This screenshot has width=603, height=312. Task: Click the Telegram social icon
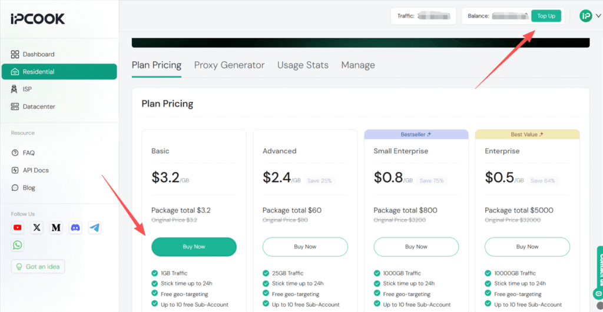(95, 227)
